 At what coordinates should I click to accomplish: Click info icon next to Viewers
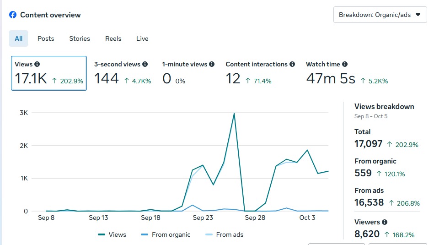[x=385, y=222]
